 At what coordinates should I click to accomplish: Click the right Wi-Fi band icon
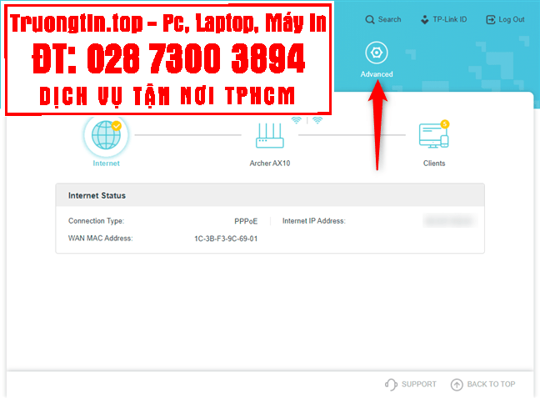coord(317,120)
